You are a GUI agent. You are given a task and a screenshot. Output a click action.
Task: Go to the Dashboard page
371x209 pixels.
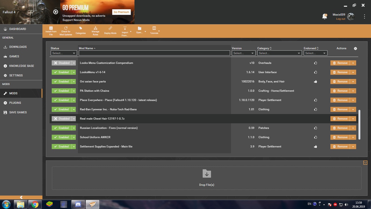pos(21,29)
